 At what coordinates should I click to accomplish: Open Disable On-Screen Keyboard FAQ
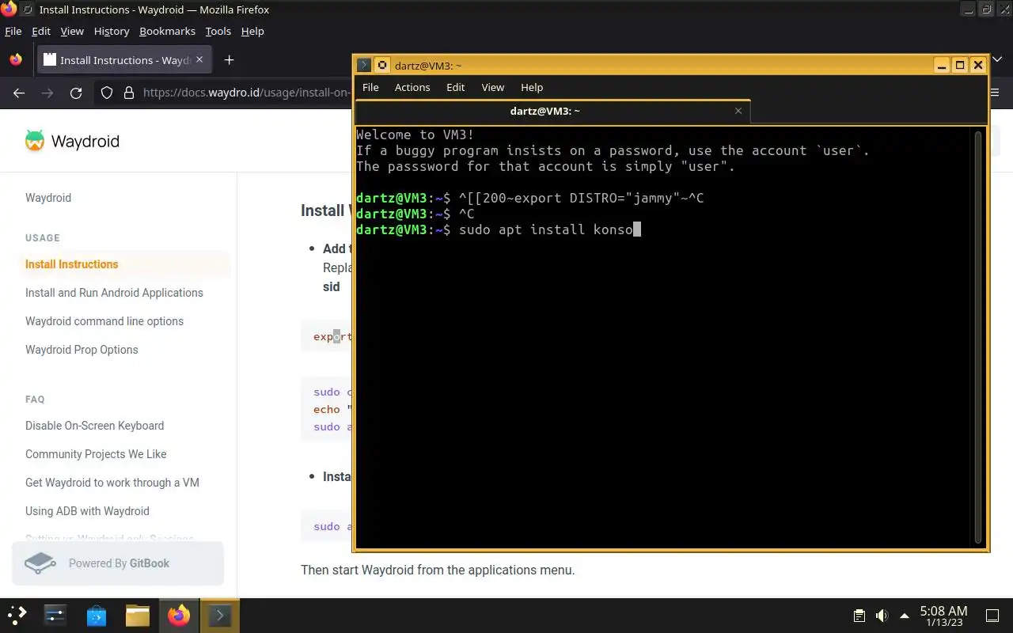pyautogui.click(x=95, y=426)
